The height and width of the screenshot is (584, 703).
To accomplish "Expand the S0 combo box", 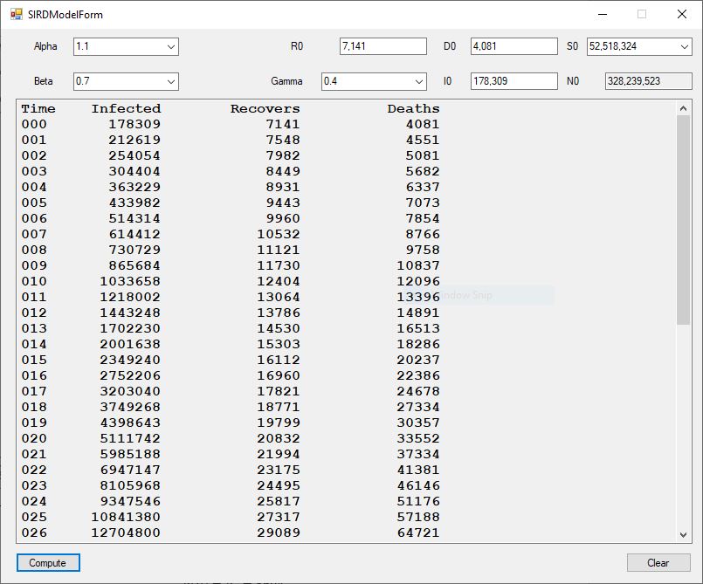I will [x=683, y=46].
